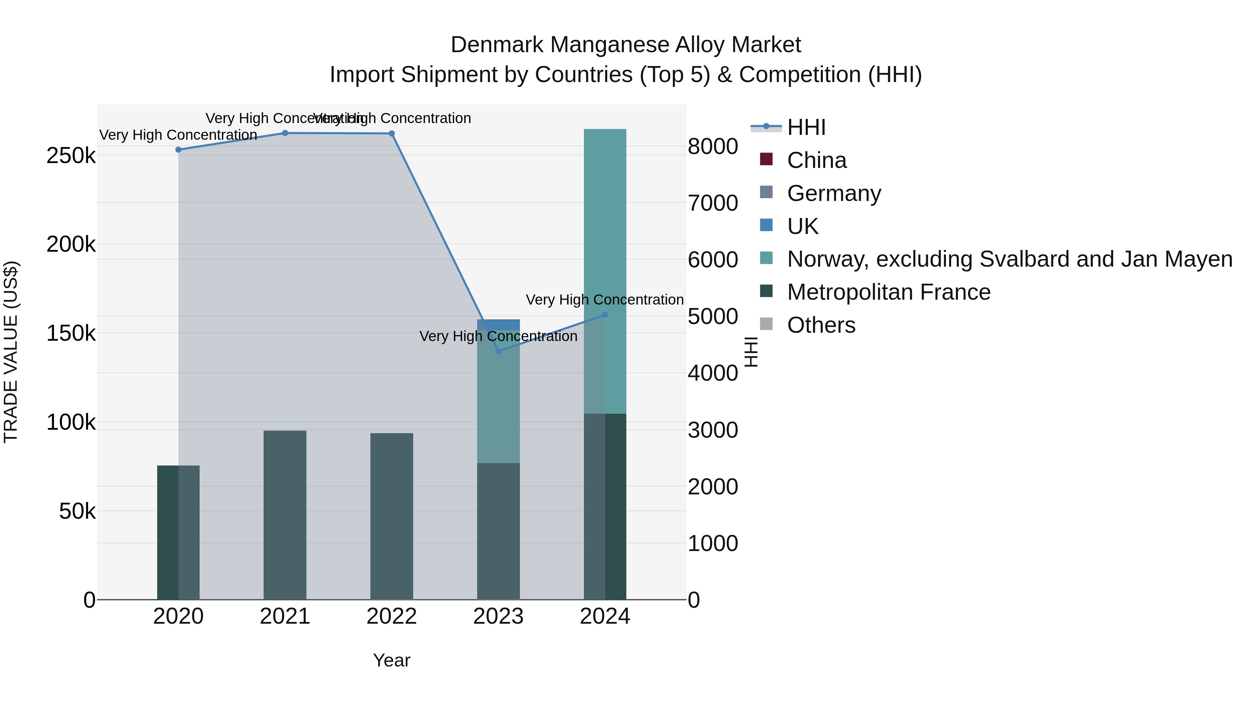This screenshot has height=704, width=1252.
Task: Toggle the UK series label in legend
Action: 803,226
